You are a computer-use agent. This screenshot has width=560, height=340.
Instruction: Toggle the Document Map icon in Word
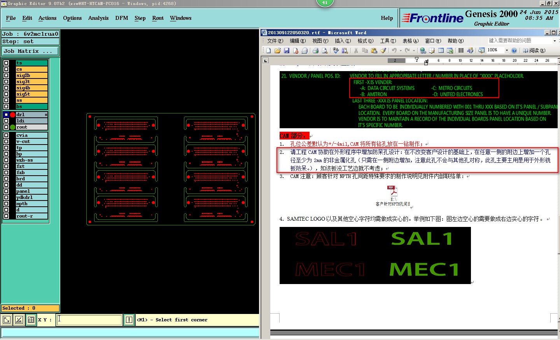click(x=481, y=51)
